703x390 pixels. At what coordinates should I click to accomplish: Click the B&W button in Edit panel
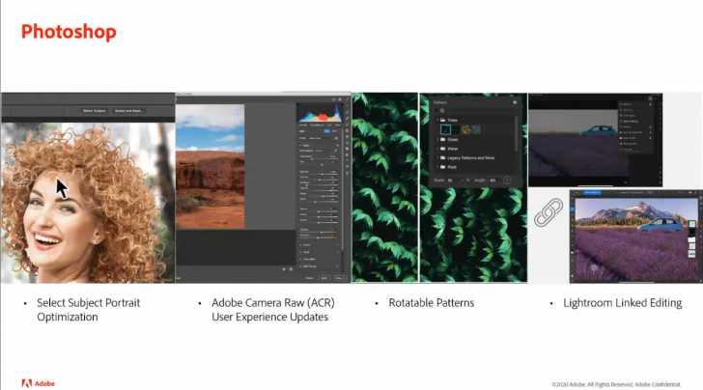coord(334,131)
